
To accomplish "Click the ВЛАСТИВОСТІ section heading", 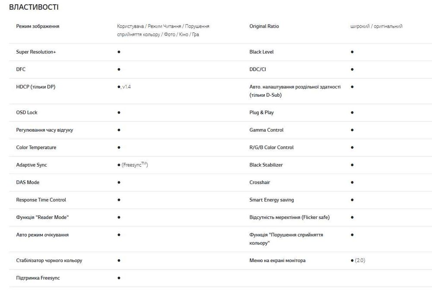I will point(34,7).
